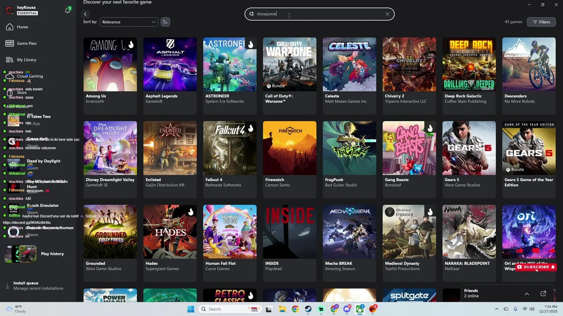Open the Mecha BREAK game card

[x=349, y=243]
